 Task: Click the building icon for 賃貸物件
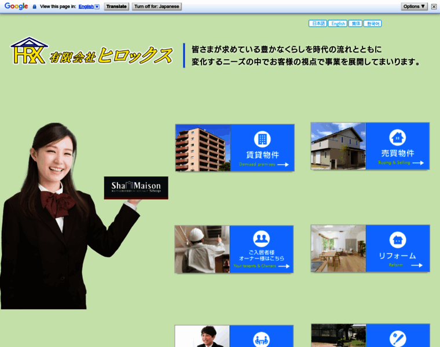[262, 139]
